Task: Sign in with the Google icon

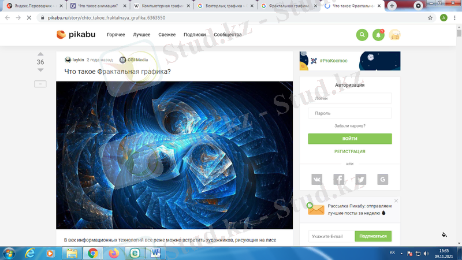Action: click(x=383, y=179)
